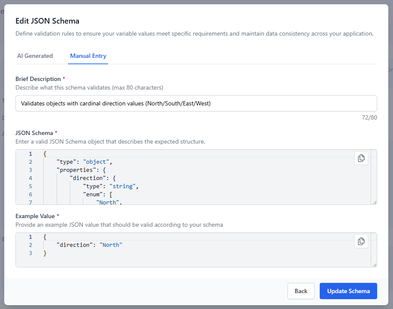
Task: Click line number 5 in the schema editor
Action: (x=30, y=186)
